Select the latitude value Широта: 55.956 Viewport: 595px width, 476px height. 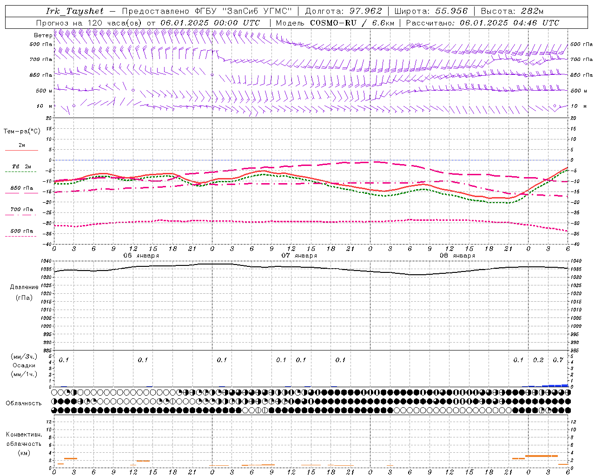[x=431, y=11]
